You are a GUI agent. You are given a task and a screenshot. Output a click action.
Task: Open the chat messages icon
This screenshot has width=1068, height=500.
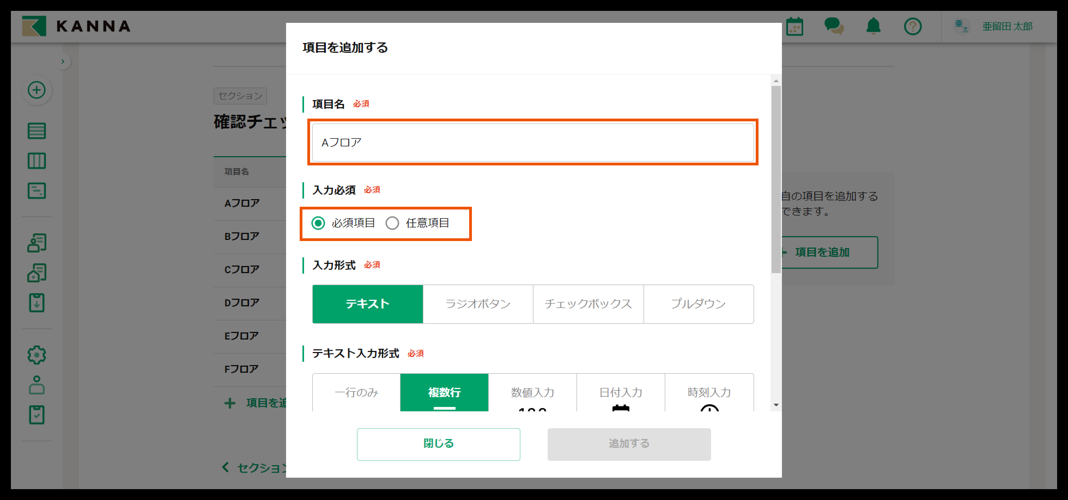pyautogui.click(x=834, y=26)
